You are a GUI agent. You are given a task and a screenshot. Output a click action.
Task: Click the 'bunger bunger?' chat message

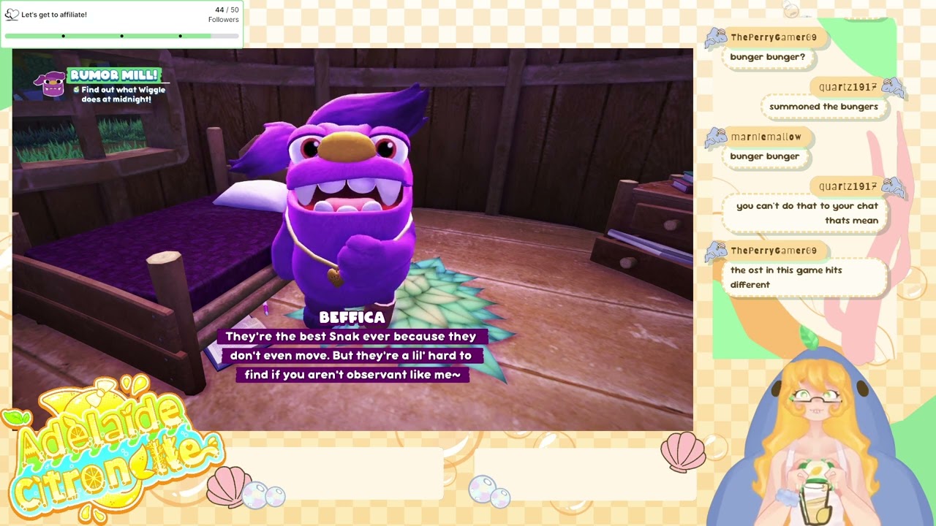(x=767, y=57)
